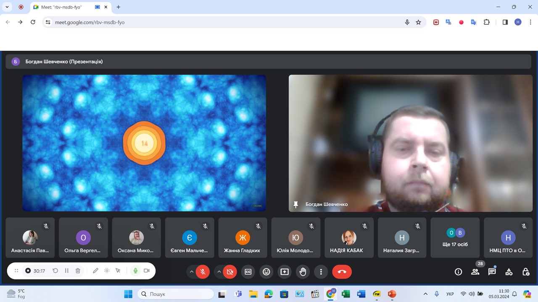The width and height of the screenshot is (538, 302).
Task: Raise your hand in the meeting
Action: pyautogui.click(x=303, y=272)
